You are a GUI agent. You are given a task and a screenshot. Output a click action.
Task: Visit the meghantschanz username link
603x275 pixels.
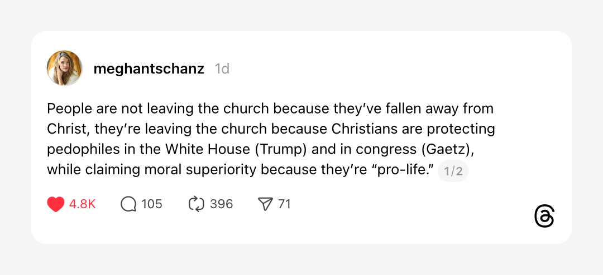tap(149, 69)
